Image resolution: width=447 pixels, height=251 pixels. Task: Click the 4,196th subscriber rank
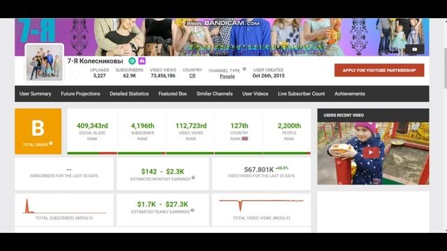142,125
